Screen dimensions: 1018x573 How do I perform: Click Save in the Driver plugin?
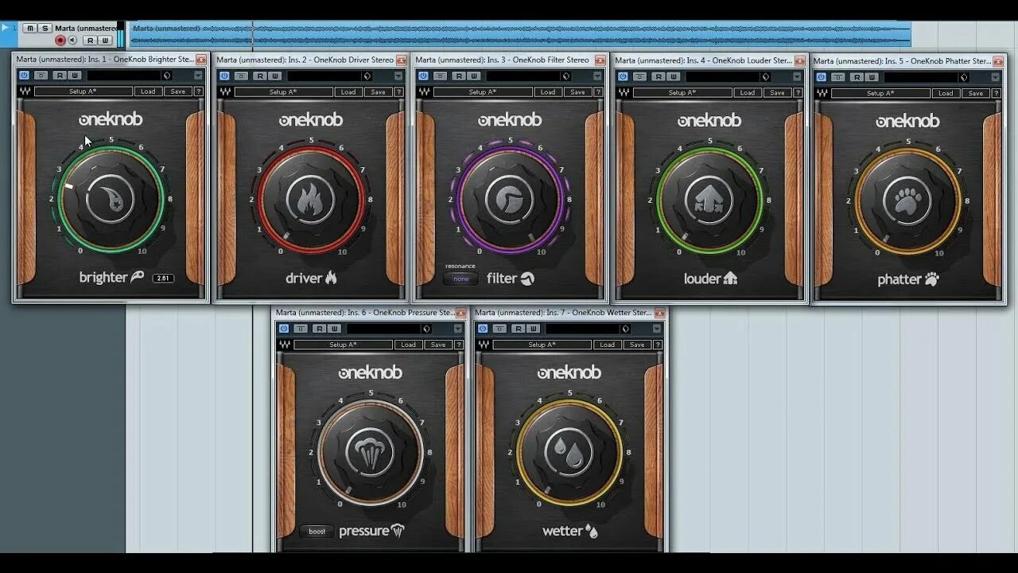point(378,92)
